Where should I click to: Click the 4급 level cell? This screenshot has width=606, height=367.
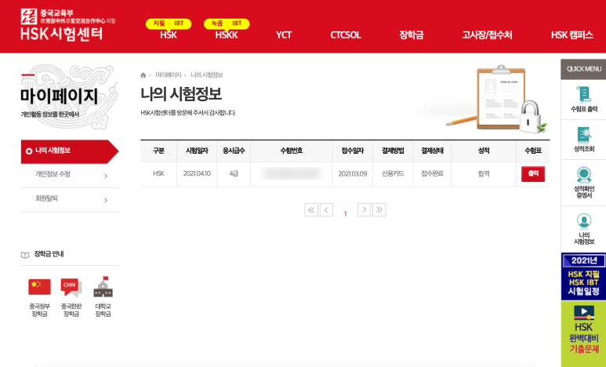pyautogui.click(x=234, y=174)
